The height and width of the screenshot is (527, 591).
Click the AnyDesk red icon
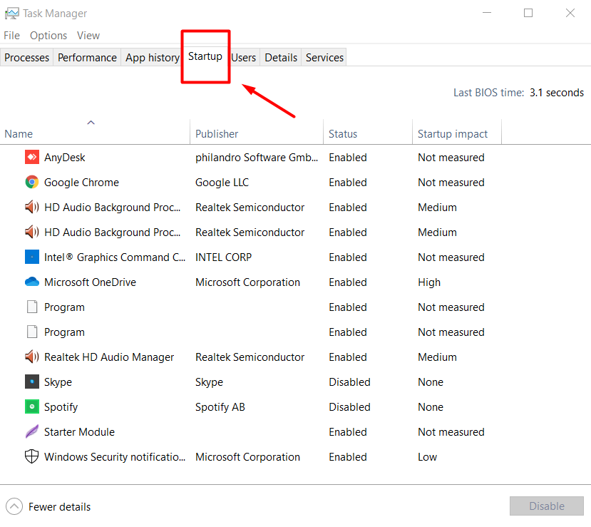point(32,157)
